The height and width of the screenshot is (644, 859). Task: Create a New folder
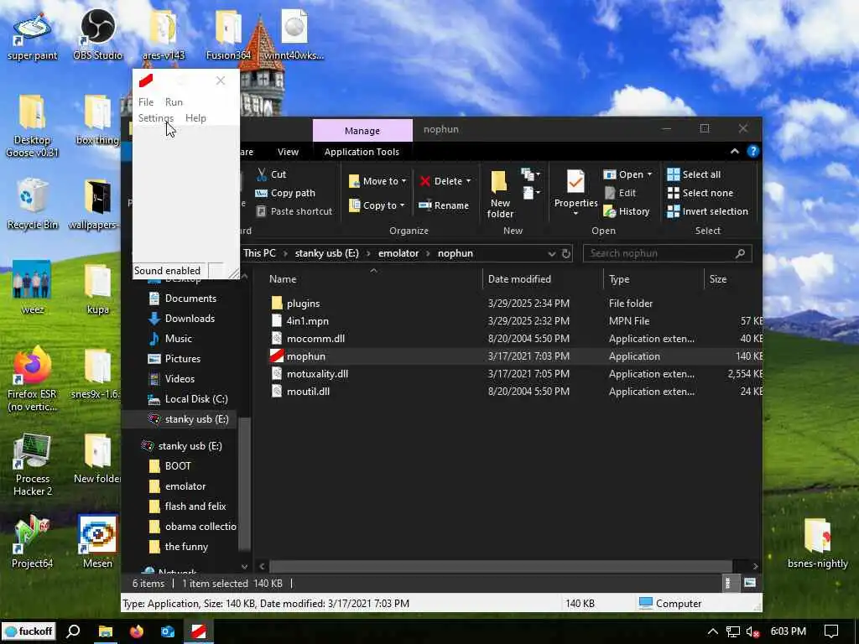point(500,194)
